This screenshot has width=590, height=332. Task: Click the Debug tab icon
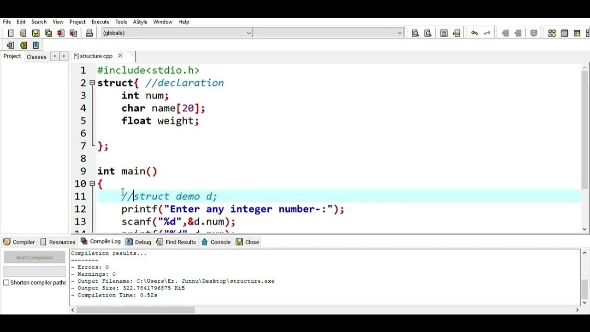tap(129, 242)
